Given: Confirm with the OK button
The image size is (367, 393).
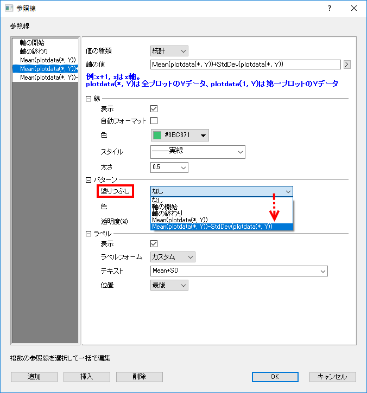Looking at the screenshot, I should pyautogui.click(x=275, y=377).
